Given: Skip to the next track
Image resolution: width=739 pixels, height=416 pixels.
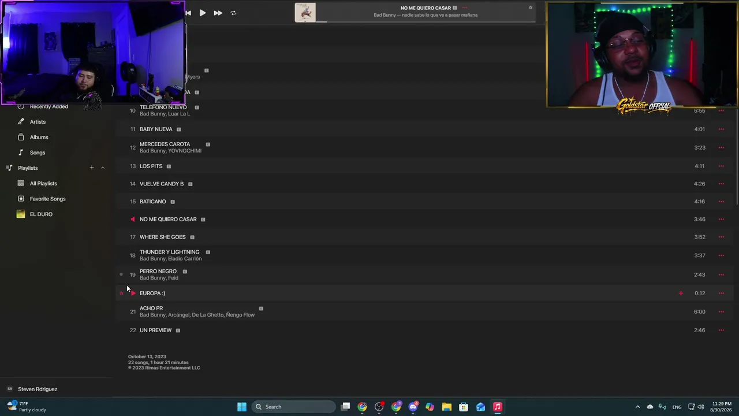Looking at the screenshot, I should click(x=218, y=13).
